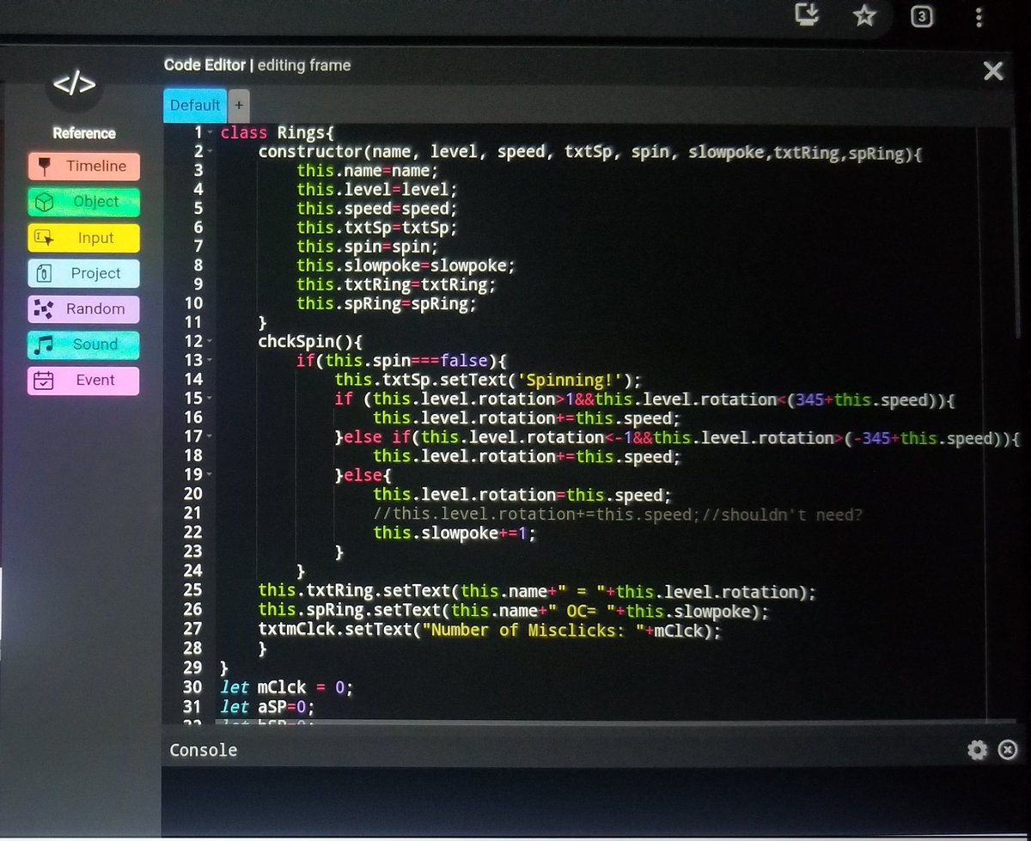Click the browser bookmark star icon
This screenshot has height=841, width=1031.
tap(864, 16)
